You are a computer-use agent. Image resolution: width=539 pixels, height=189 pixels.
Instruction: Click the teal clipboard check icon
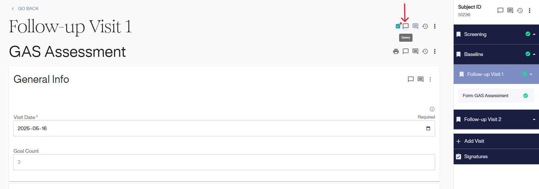(398, 26)
